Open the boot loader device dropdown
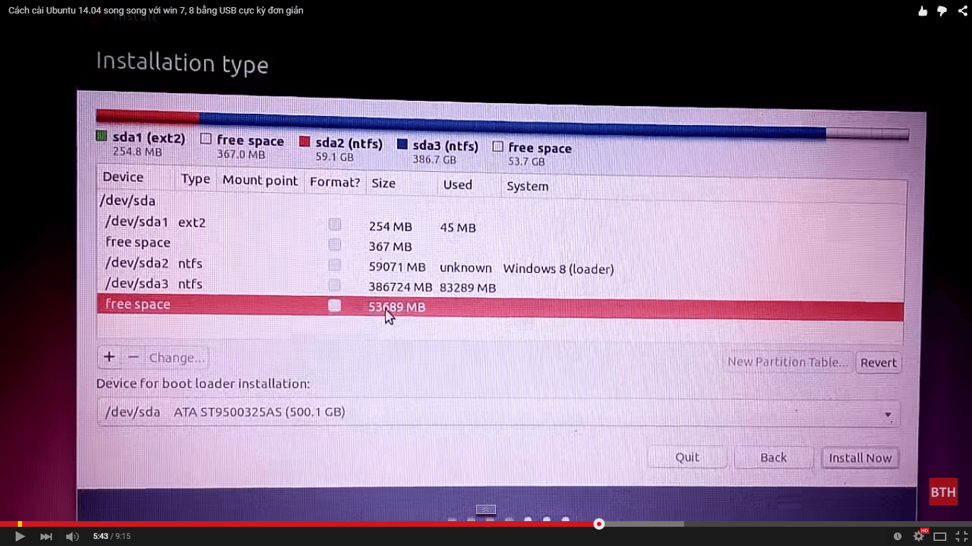The width and height of the screenshot is (972, 546). pos(498,412)
